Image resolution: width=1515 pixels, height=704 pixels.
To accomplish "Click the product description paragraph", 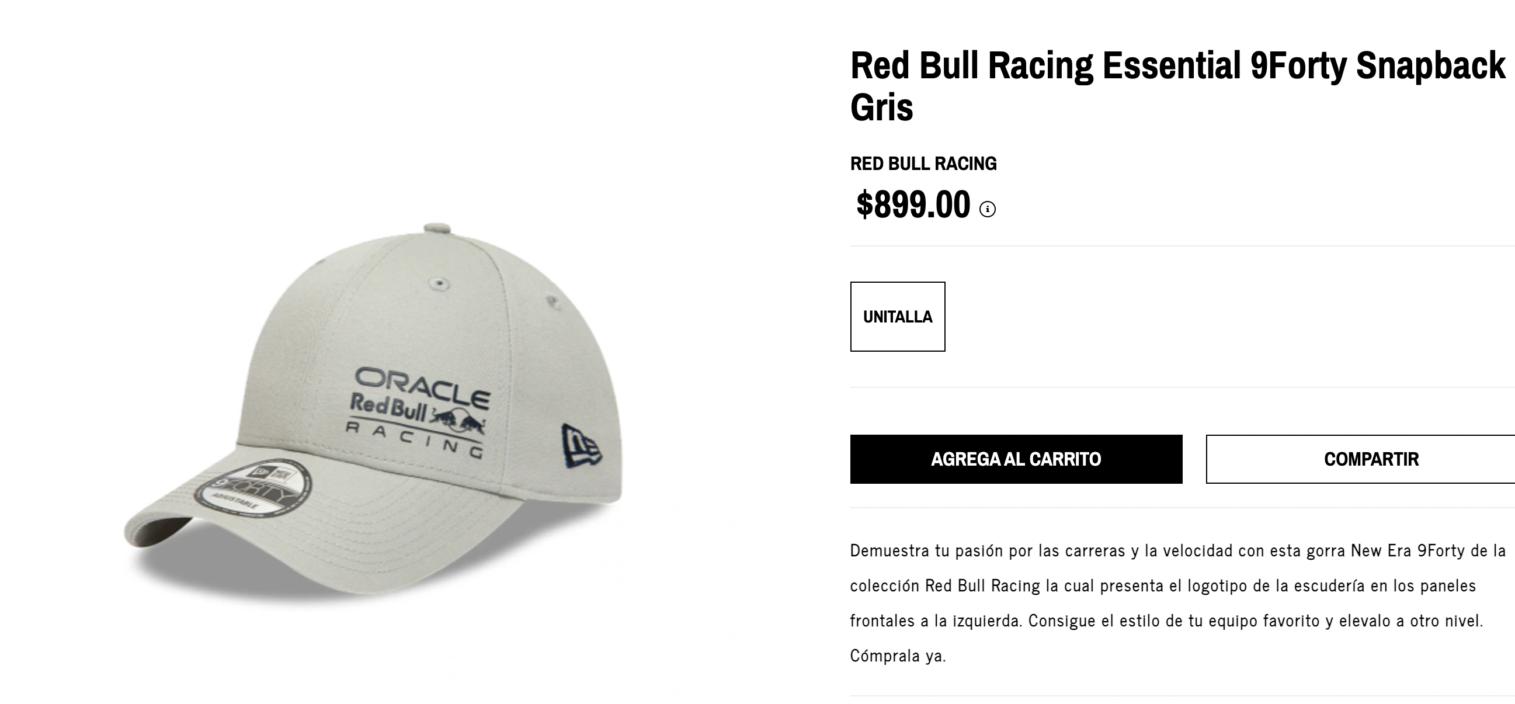I will 1178,603.
